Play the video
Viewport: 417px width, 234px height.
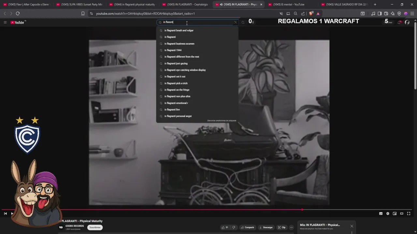12,214
